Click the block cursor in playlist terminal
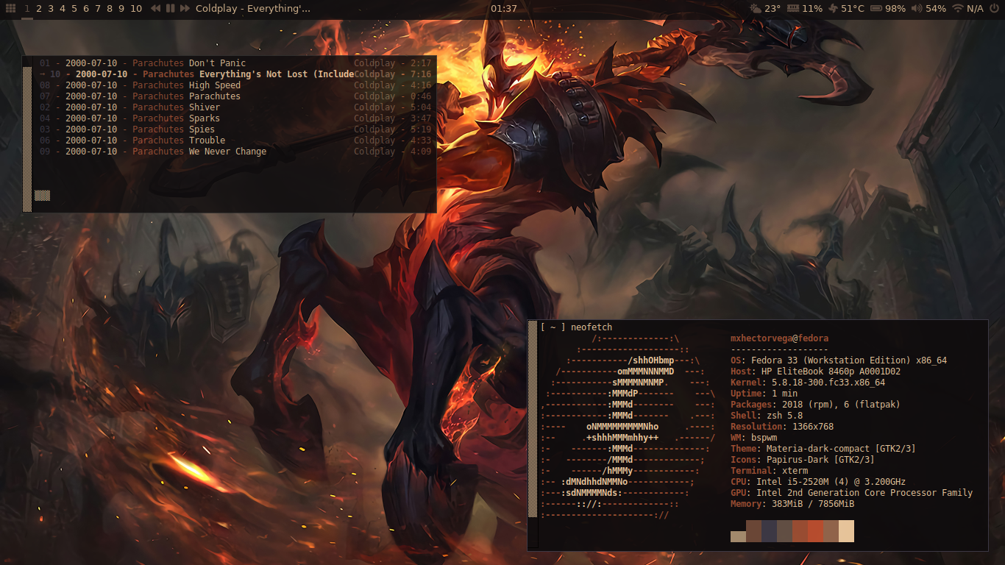 point(42,196)
